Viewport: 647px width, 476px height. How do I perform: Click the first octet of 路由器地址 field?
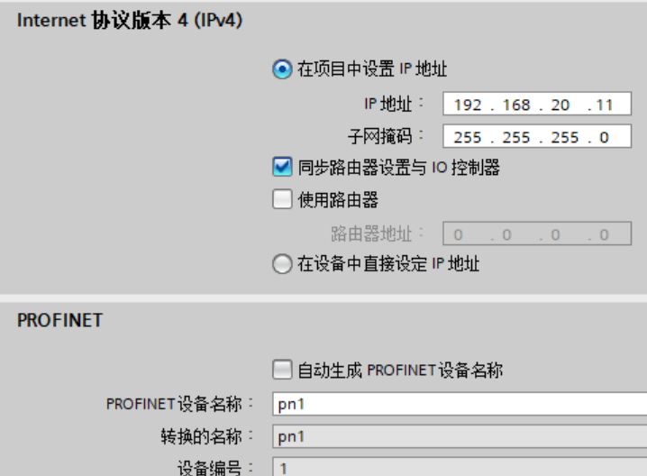tap(458, 234)
